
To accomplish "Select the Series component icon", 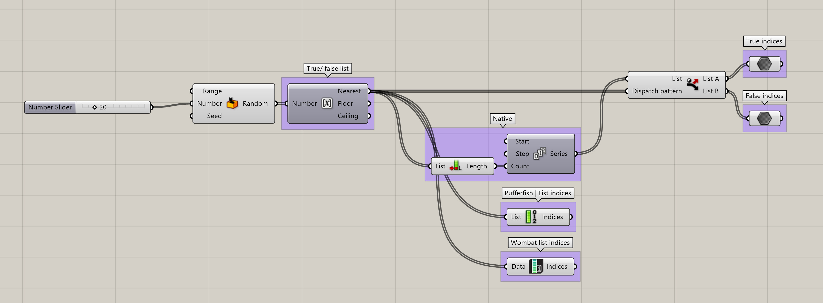I will point(540,154).
